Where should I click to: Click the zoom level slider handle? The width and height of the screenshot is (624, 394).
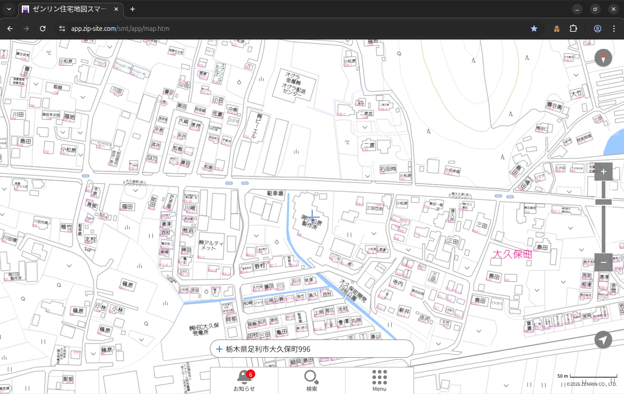[x=603, y=202]
